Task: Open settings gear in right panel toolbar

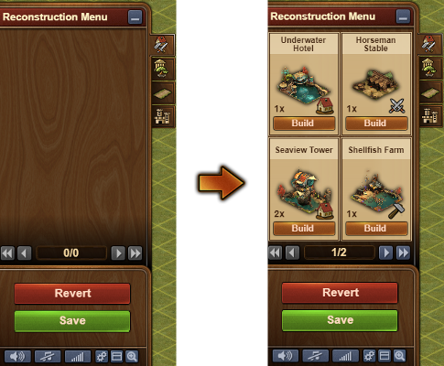Action: point(369,356)
